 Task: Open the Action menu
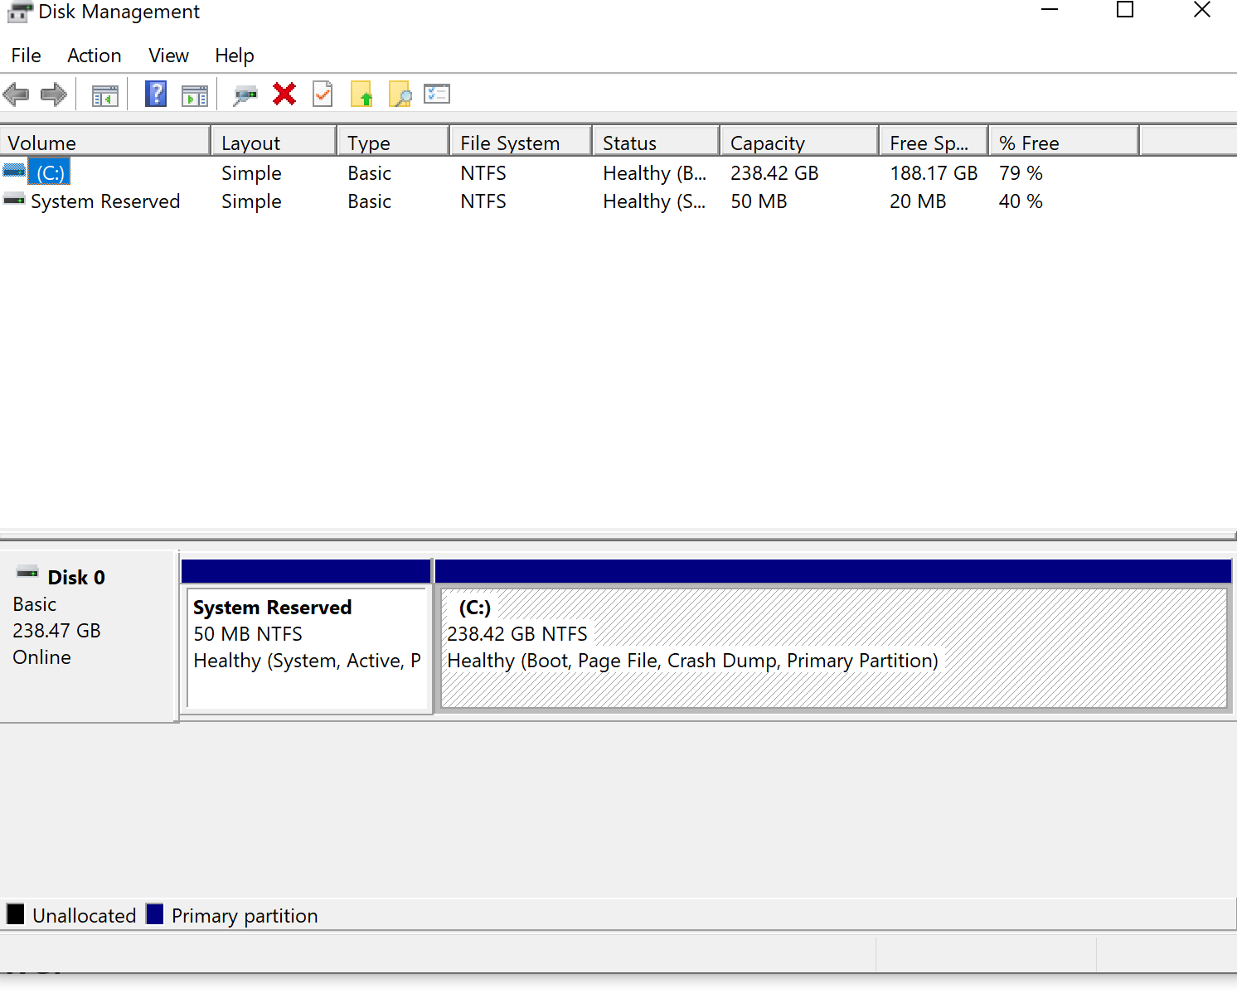coord(95,56)
